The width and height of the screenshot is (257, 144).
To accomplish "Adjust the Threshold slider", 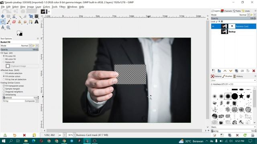I will pyautogui.click(x=20, y=98).
